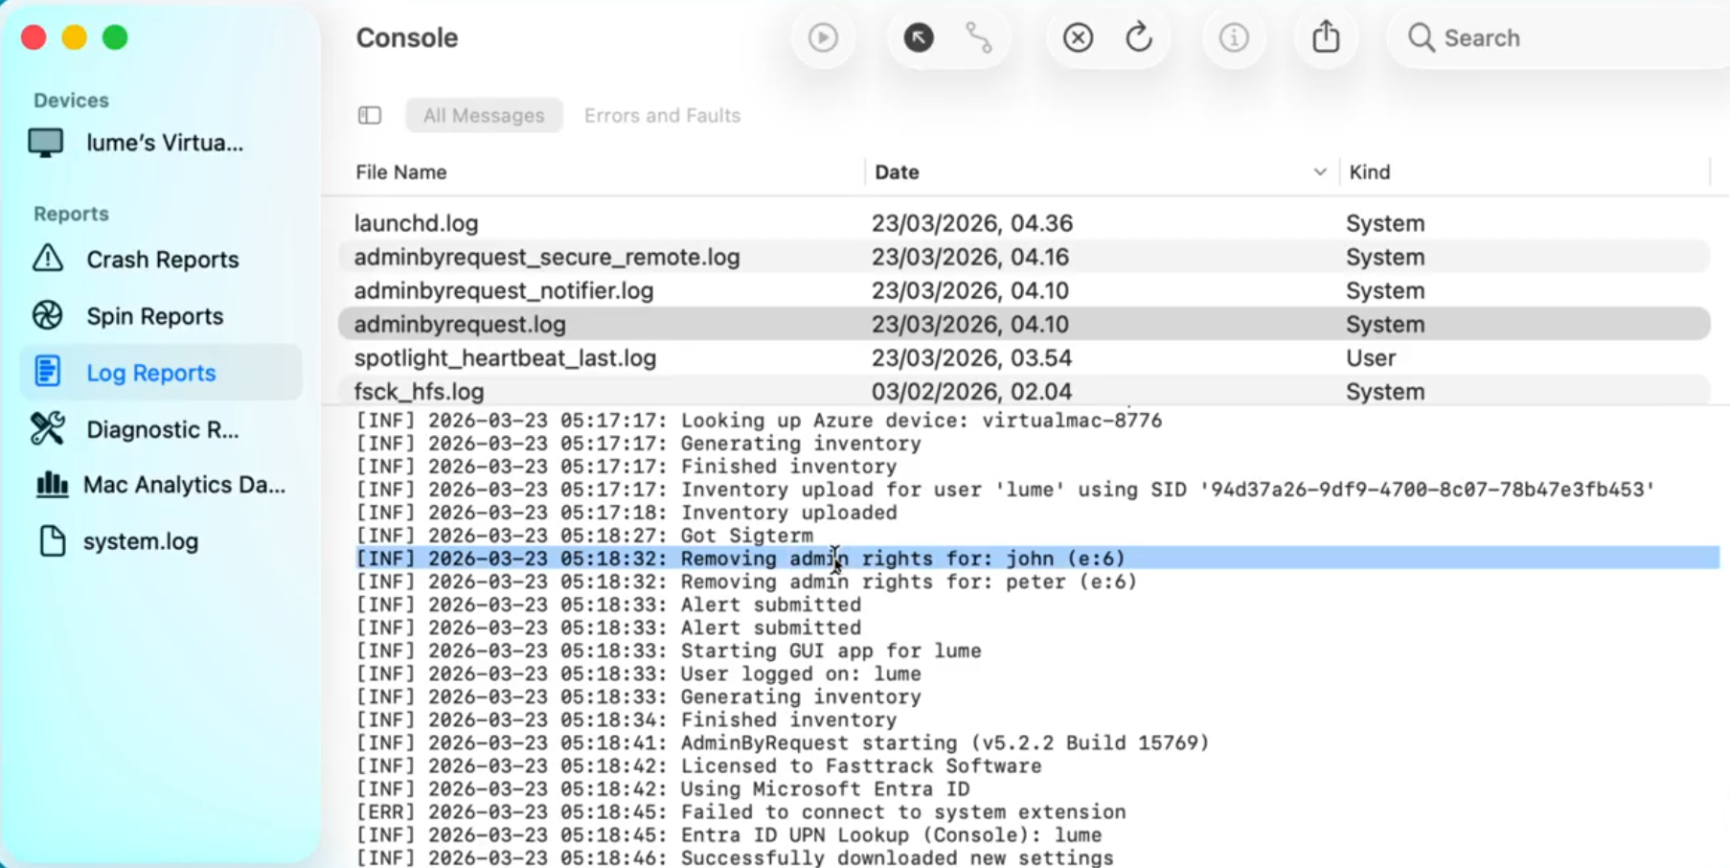
Task: Open system.log in sidebar
Action: click(x=161, y=541)
